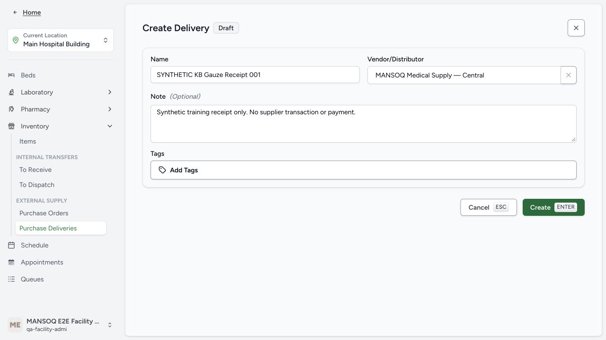Expand the Laboratory menu chevron
Image resolution: width=606 pixels, height=340 pixels.
(110, 92)
